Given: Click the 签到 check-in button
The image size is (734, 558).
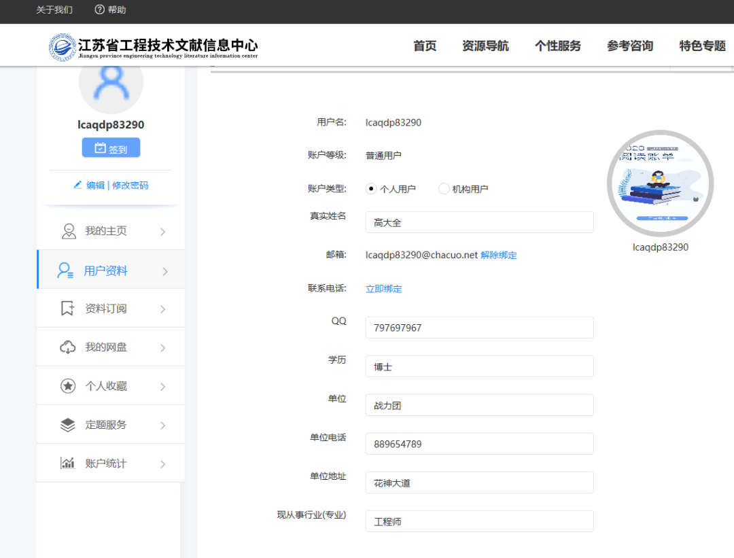Looking at the screenshot, I should [x=110, y=147].
